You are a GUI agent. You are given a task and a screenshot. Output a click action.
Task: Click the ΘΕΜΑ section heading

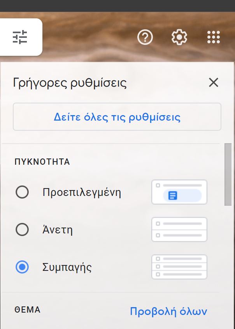27,310
